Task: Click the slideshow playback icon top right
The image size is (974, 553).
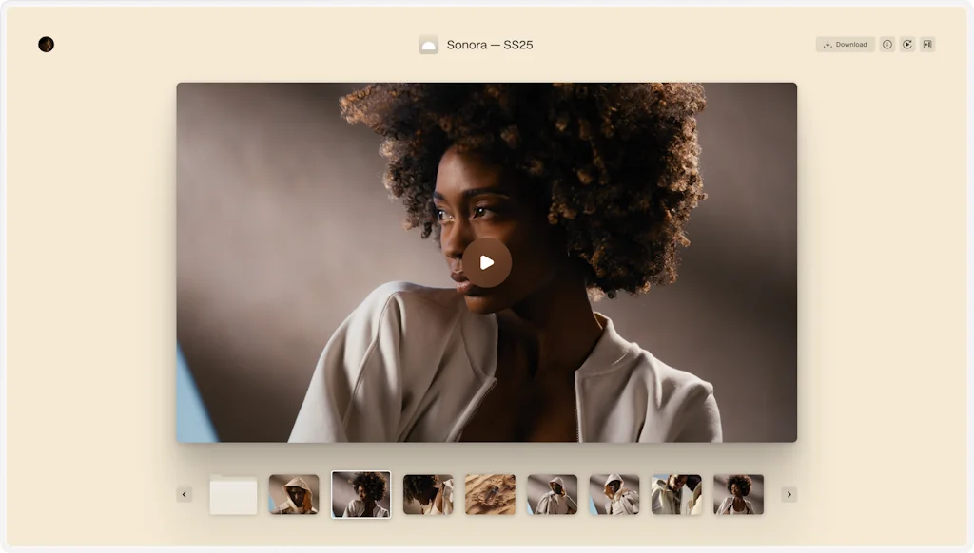Action: (908, 44)
